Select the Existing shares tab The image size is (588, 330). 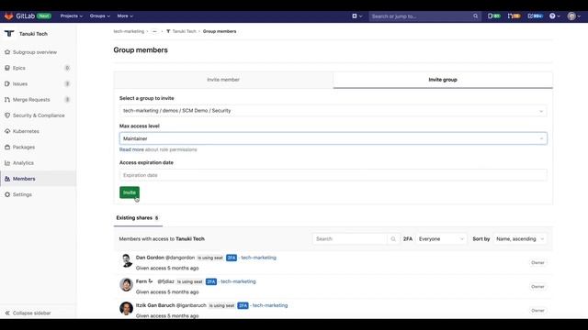[138, 218]
